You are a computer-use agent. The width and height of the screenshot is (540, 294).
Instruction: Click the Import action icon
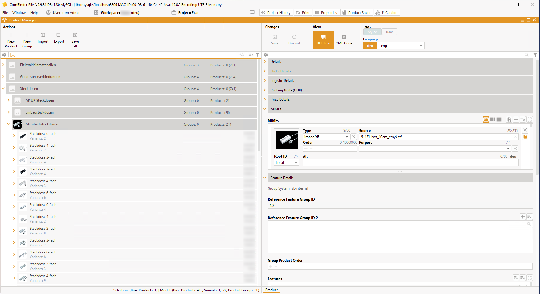pyautogui.click(x=43, y=35)
